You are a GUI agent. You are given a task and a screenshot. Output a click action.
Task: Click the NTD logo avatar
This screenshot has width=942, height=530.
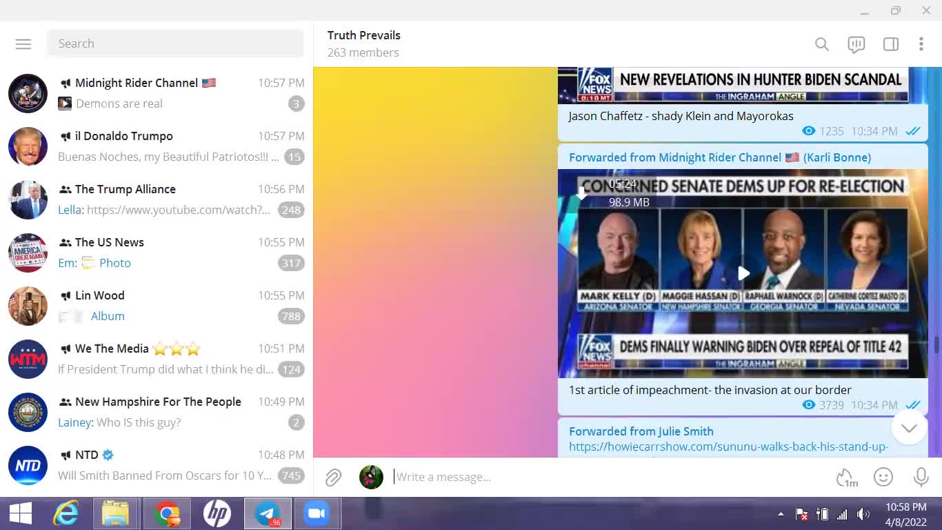click(x=28, y=465)
